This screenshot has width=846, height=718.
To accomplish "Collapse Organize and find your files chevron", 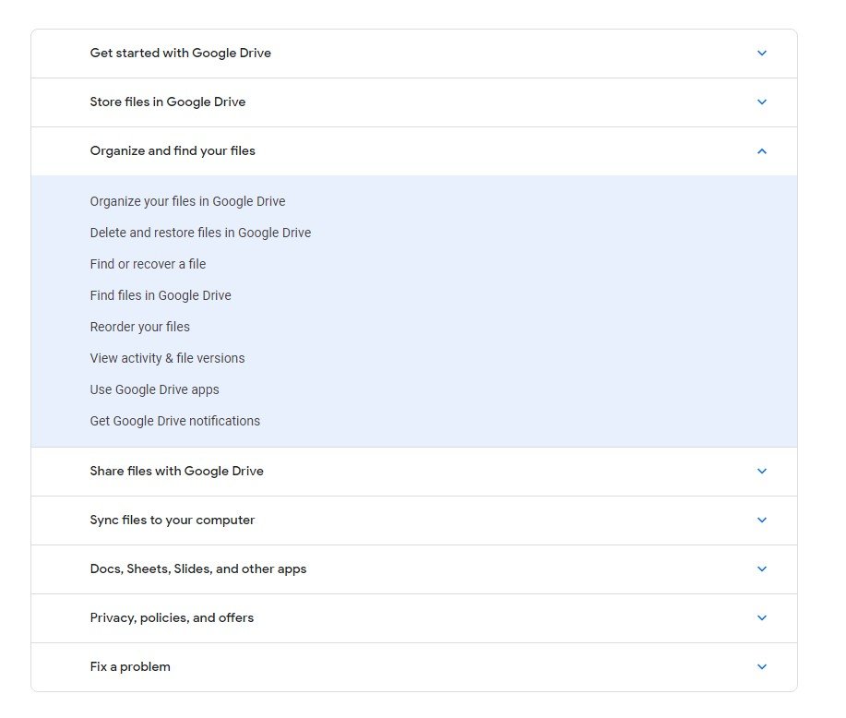I will pos(762,151).
